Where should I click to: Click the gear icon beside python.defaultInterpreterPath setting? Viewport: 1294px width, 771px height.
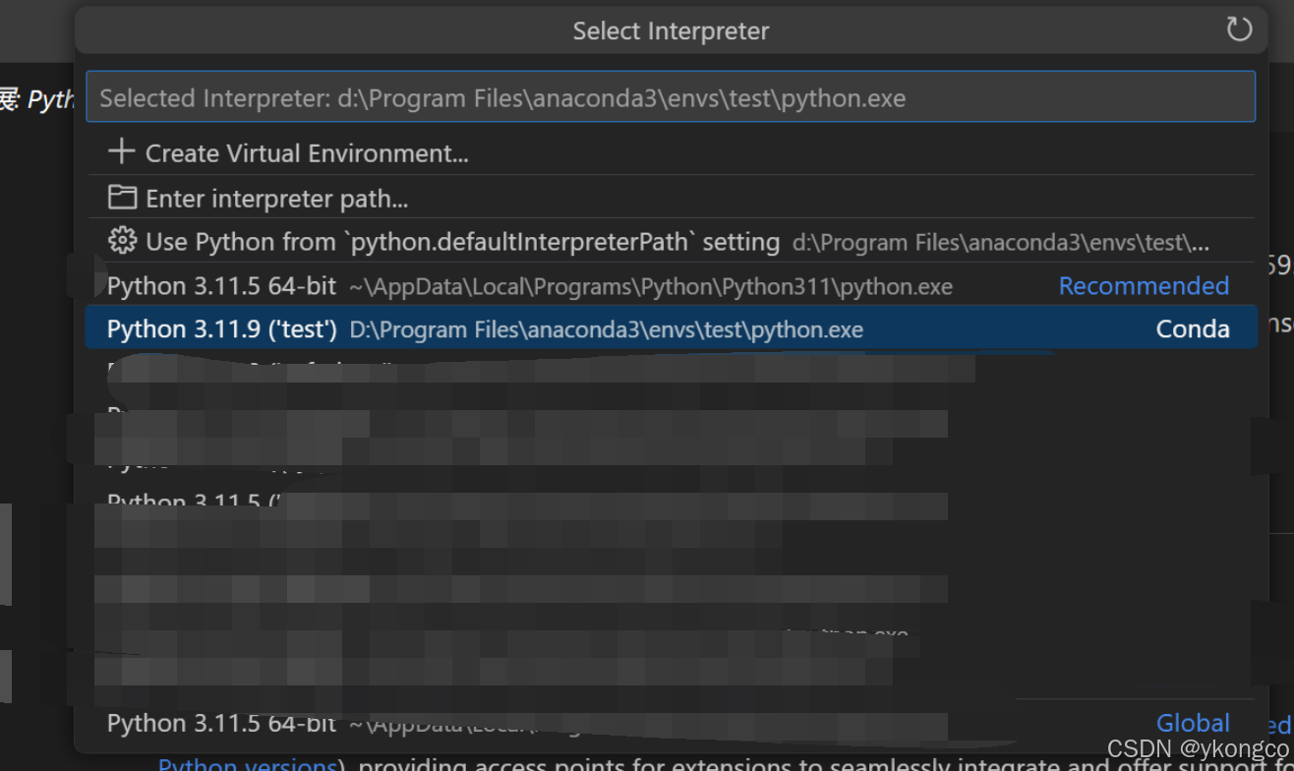(x=120, y=241)
